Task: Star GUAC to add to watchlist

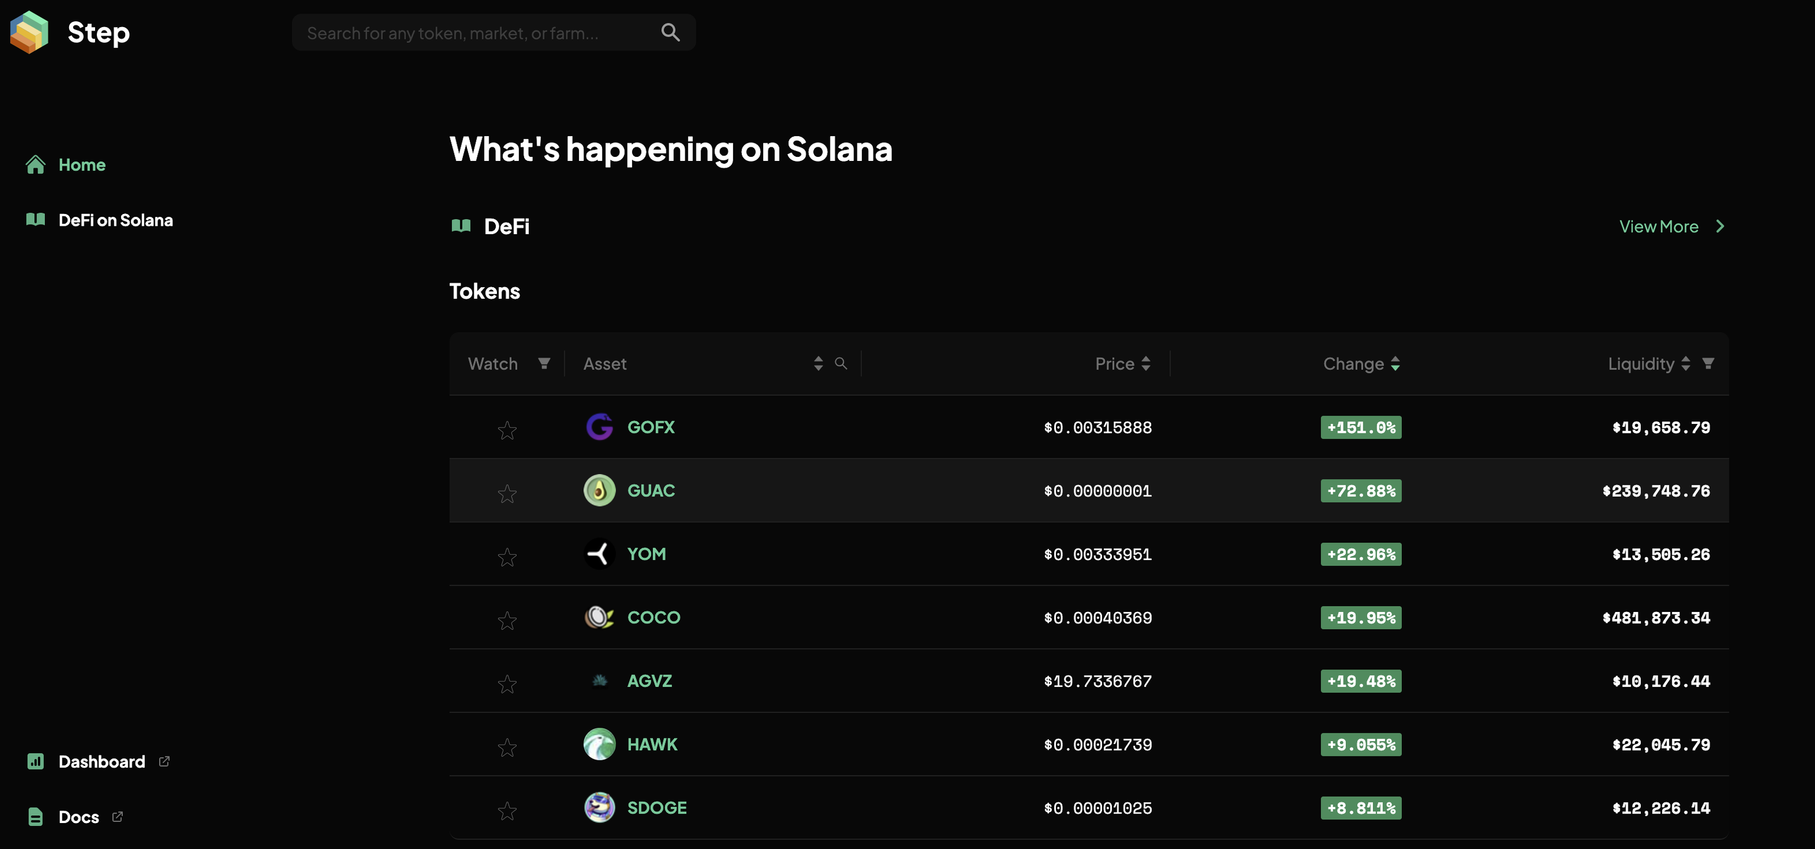Action: point(506,494)
